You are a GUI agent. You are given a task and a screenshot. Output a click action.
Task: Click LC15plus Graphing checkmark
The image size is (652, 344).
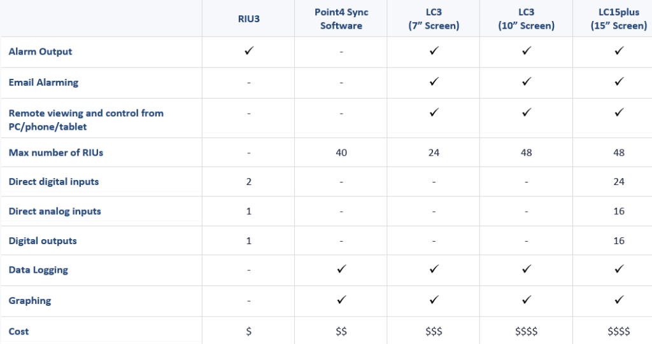(x=619, y=299)
